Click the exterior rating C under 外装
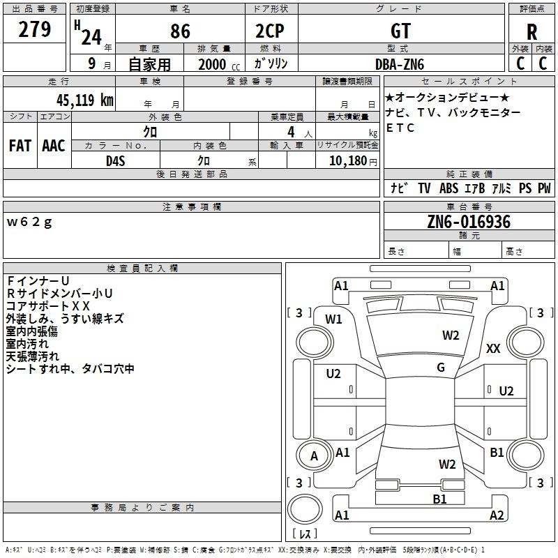Screen dimensions: 558x558 coord(520,63)
